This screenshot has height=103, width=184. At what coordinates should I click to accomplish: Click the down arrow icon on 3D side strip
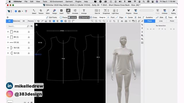(x=142, y=32)
